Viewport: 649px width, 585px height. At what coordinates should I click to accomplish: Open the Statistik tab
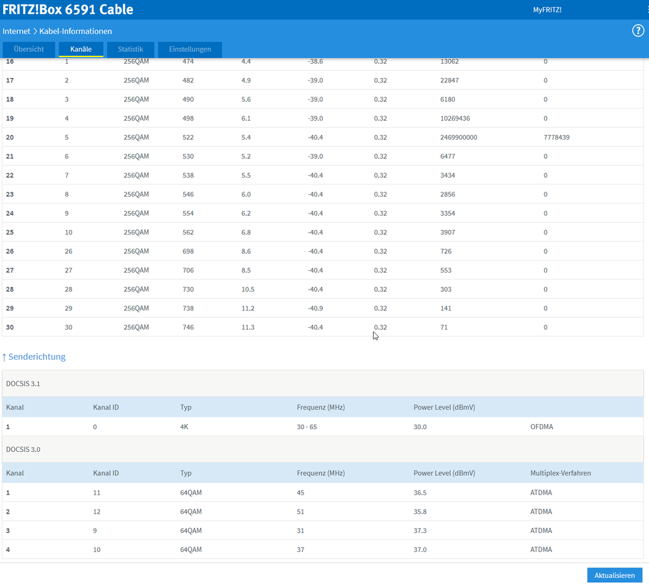pyautogui.click(x=131, y=49)
